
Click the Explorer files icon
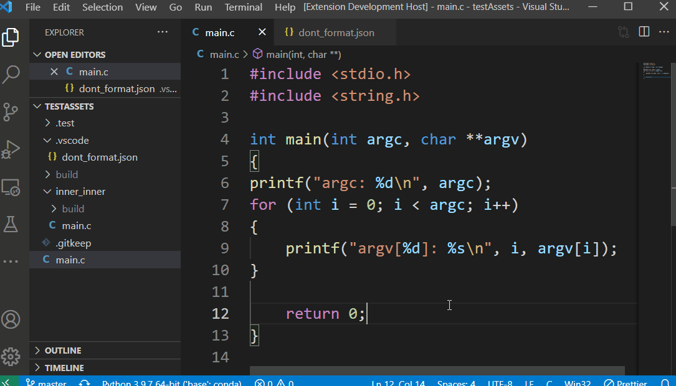click(11, 37)
